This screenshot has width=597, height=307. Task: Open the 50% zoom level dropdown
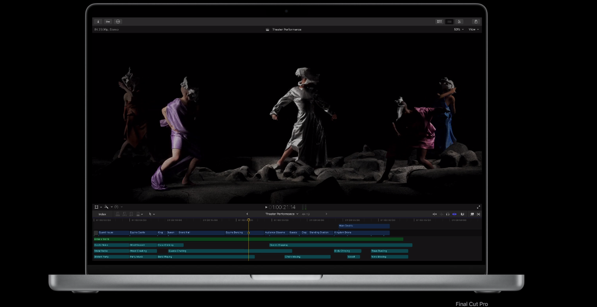(458, 30)
